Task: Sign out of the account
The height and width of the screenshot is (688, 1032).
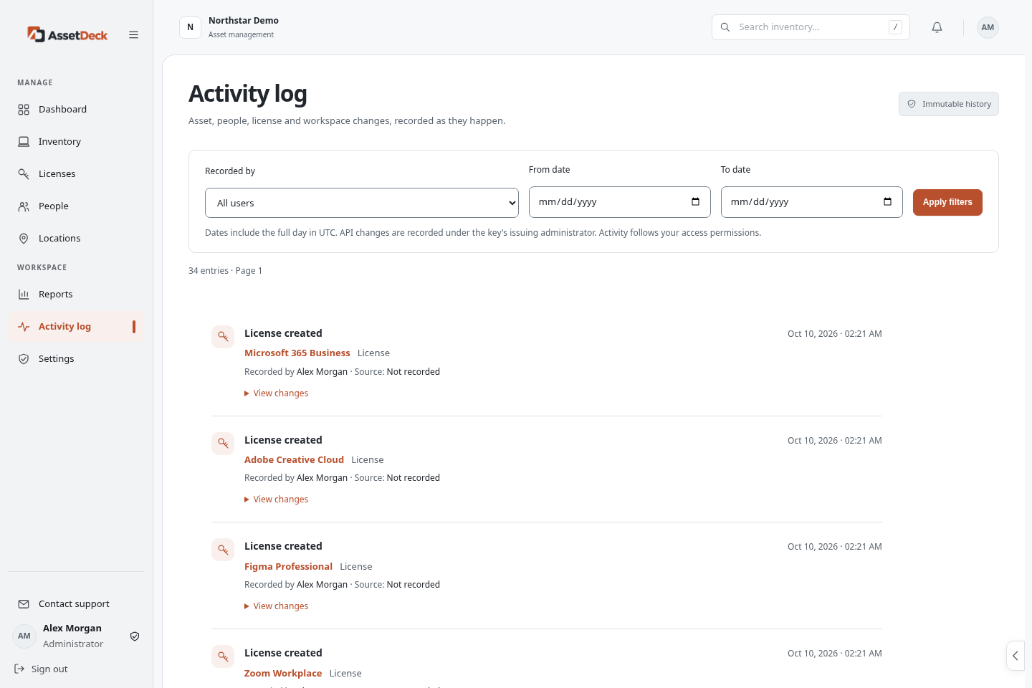Action: (x=42, y=669)
